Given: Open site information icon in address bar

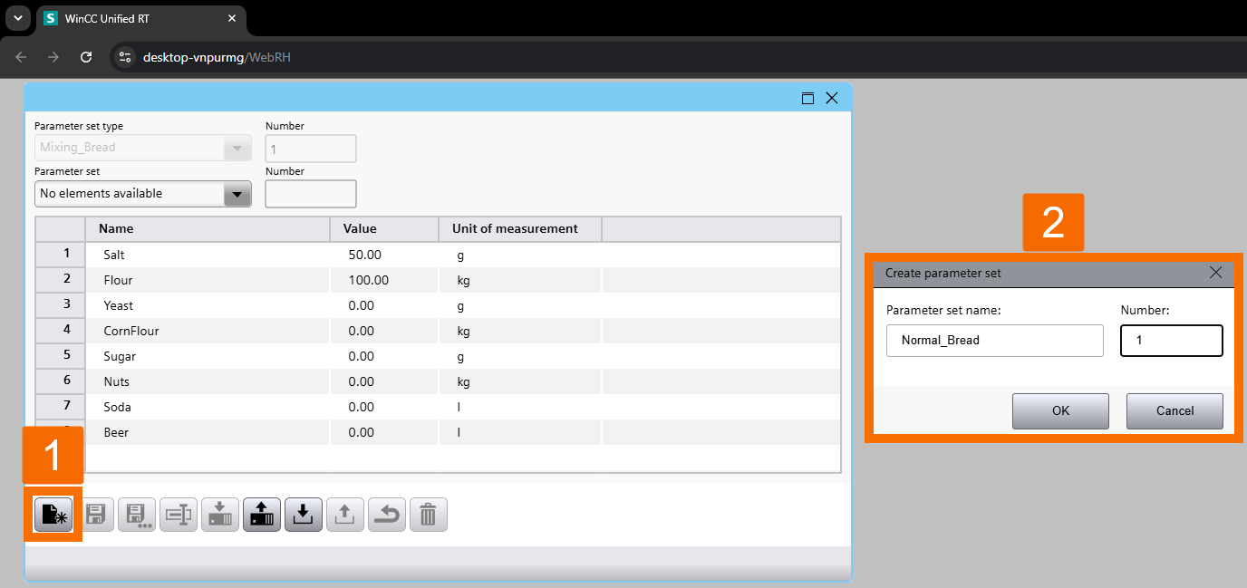Looking at the screenshot, I should (x=125, y=57).
